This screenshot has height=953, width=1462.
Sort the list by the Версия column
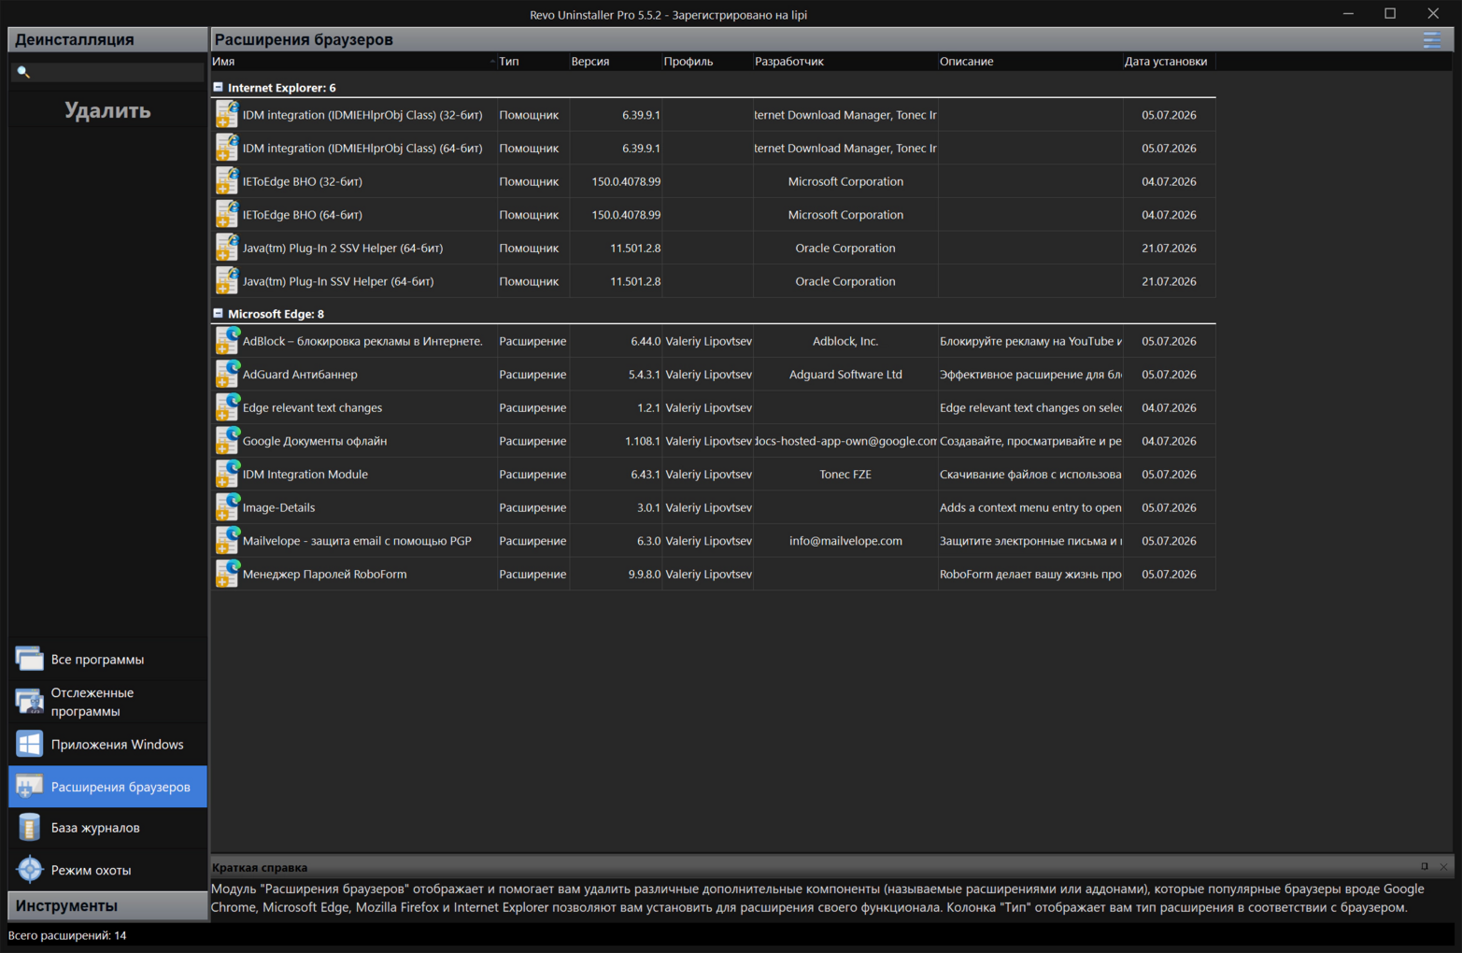pyautogui.click(x=614, y=61)
